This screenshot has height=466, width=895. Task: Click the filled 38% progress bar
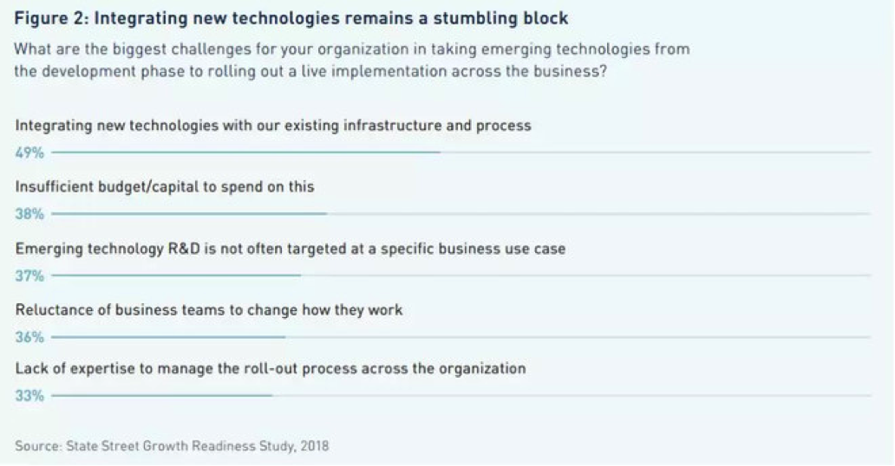(x=189, y=214)
